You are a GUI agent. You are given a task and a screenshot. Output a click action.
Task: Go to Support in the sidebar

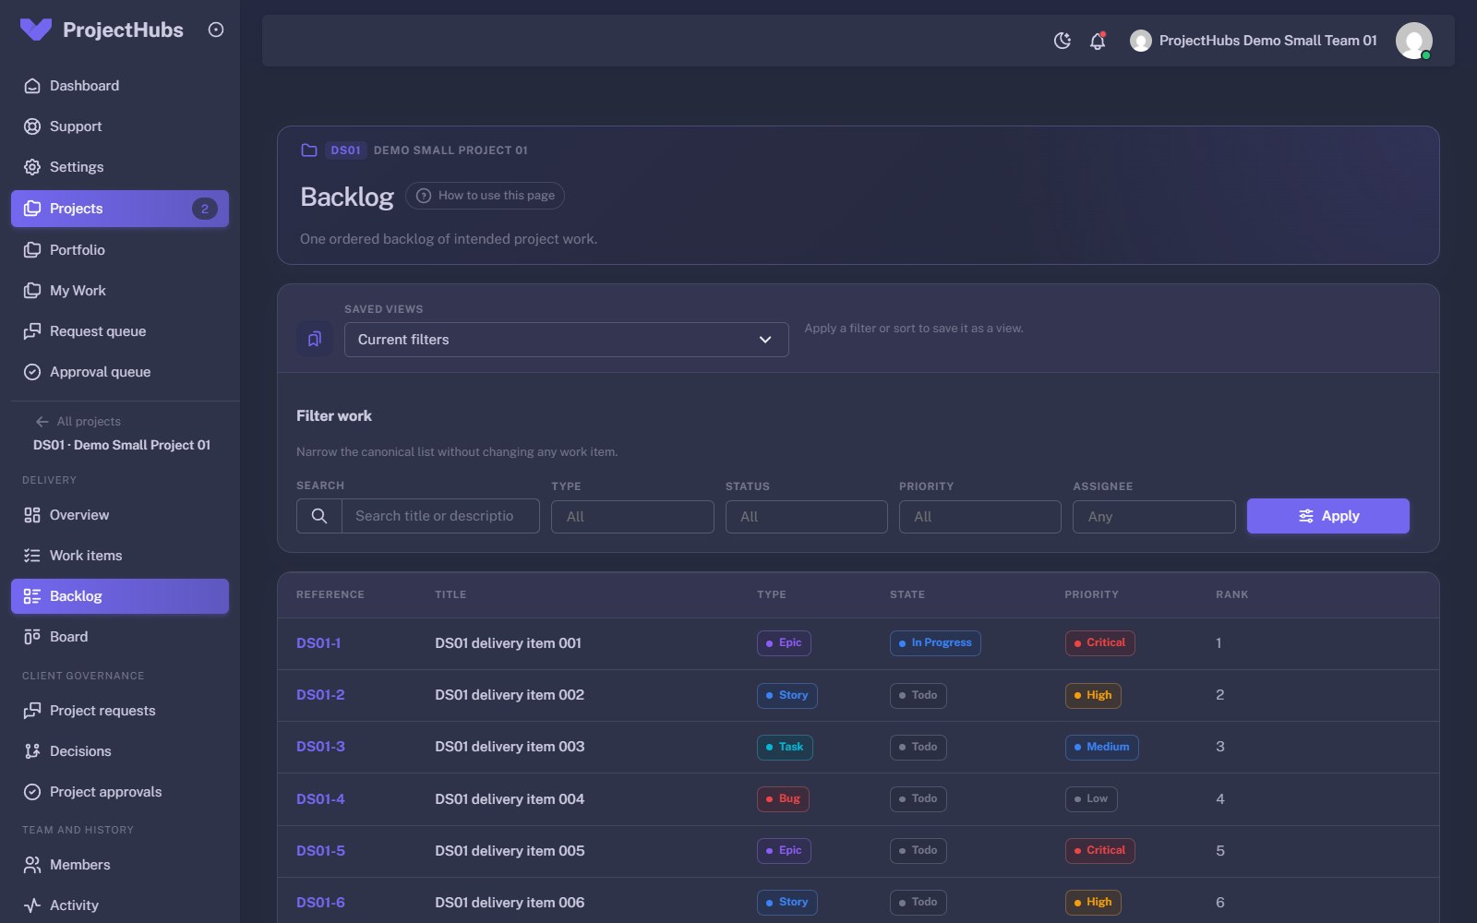click(x=120, y=126)
